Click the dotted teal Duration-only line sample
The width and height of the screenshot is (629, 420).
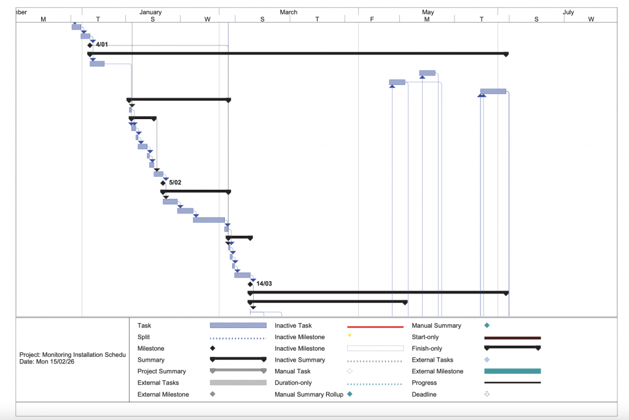pos(375,384)
